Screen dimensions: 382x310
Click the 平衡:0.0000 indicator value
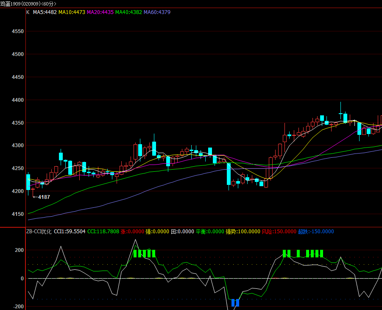coord(210,232)
